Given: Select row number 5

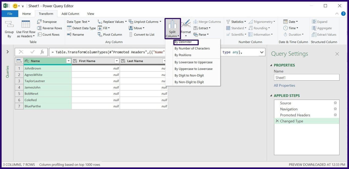Looking at the screenshot, I should coord(19,93).
